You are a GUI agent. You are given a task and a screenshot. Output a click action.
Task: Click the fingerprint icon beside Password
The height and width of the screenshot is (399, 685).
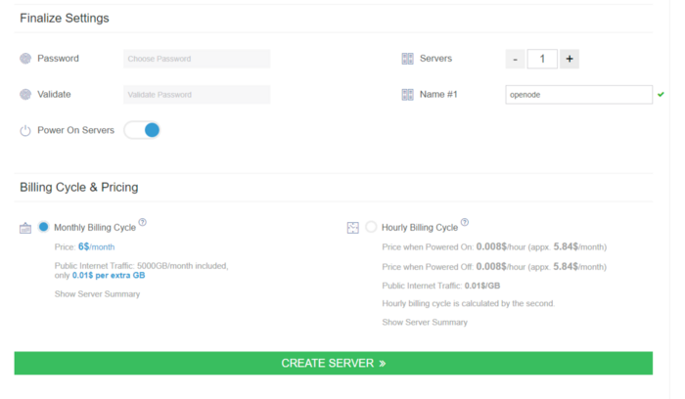coord(25,59)
